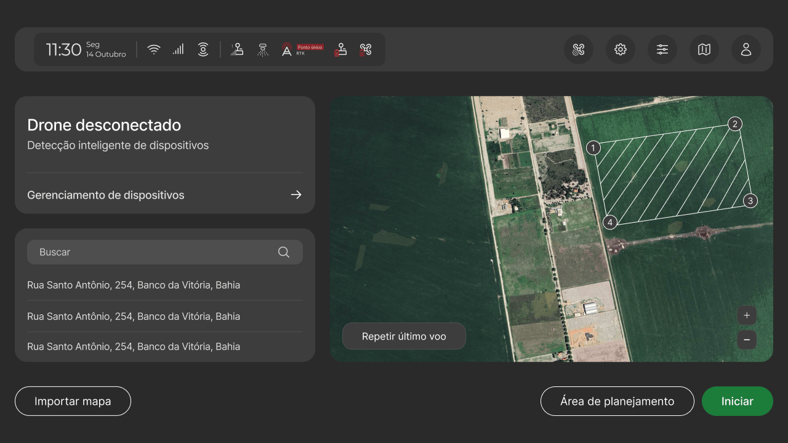Click Detecção inteligente de dispositivos text

pyautogui.click(x=118, y=146)
